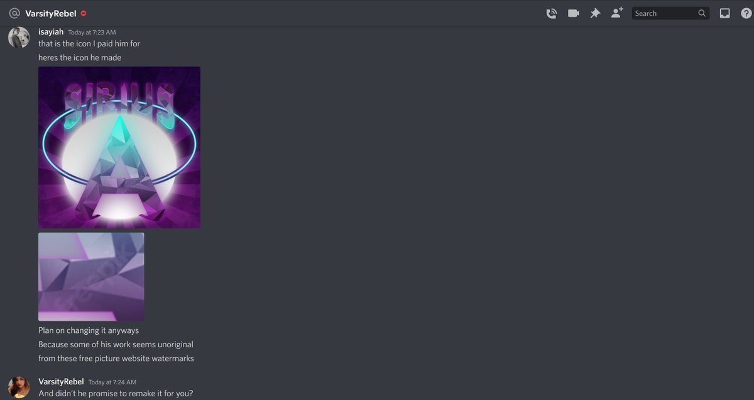Viewport: 754px width, 400px height.
Task: Click the isayiah username in chat
Action: point(51,31)
